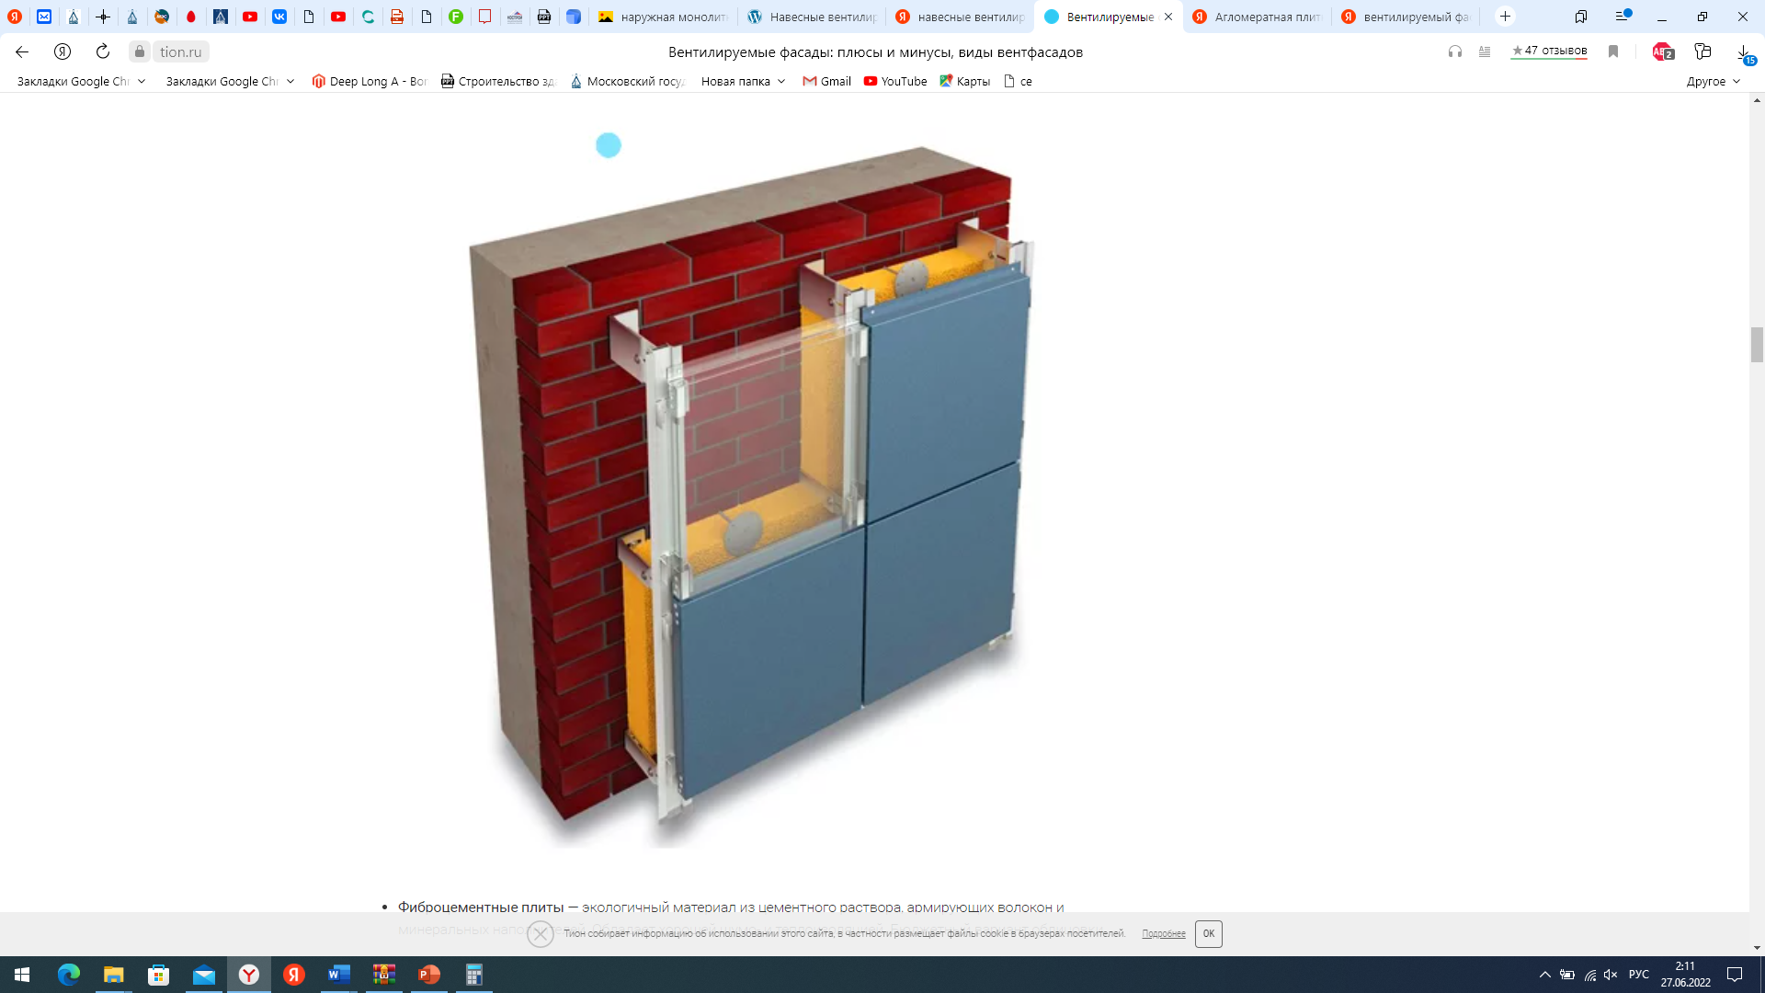Open the се bookmark

point(1018,81)
